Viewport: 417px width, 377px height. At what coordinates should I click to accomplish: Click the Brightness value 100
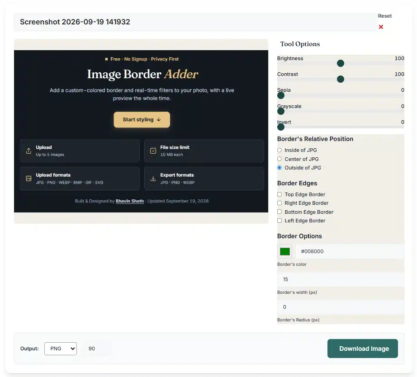point(399,58)
